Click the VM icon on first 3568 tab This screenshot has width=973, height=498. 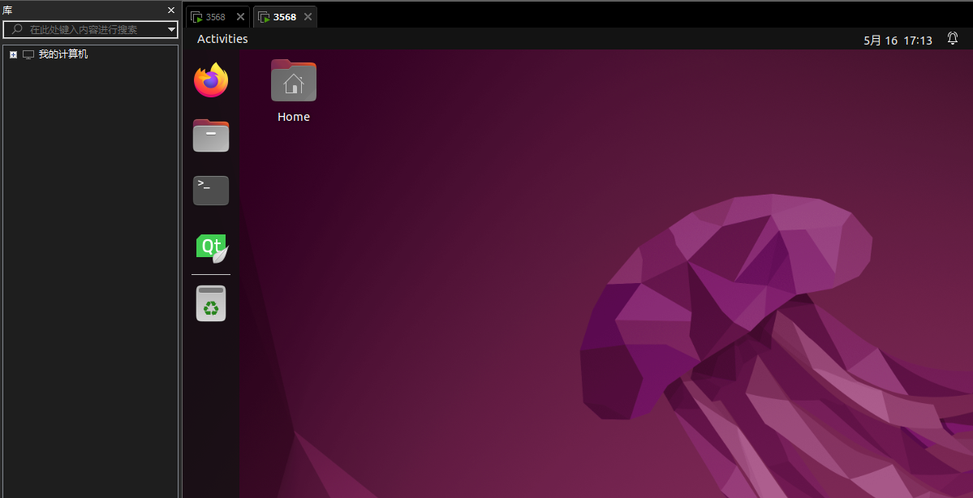[x=196, y=17]
